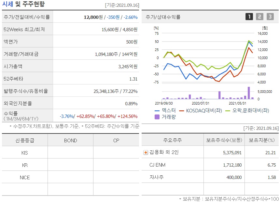Image resolution: width=280 pixels, height=202 pixels.
Task: Click the 오락,문화대비(좌) legend entry
Action: pos(247,110)
